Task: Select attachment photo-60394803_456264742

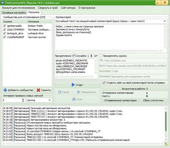Action: click(x=72, y=61)
